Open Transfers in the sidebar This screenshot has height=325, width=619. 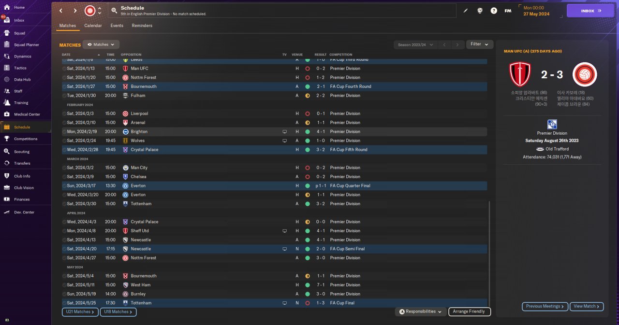22,163
